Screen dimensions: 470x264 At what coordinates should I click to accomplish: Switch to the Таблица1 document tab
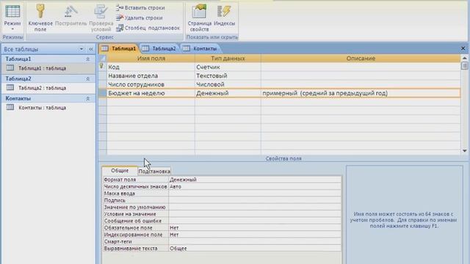(x=119, y=48)
